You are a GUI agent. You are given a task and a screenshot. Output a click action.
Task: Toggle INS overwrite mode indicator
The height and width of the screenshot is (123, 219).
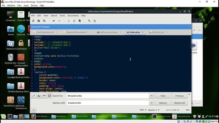(188, 110)
